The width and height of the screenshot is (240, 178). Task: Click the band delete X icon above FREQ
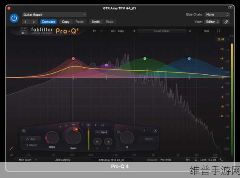point(60,127)
